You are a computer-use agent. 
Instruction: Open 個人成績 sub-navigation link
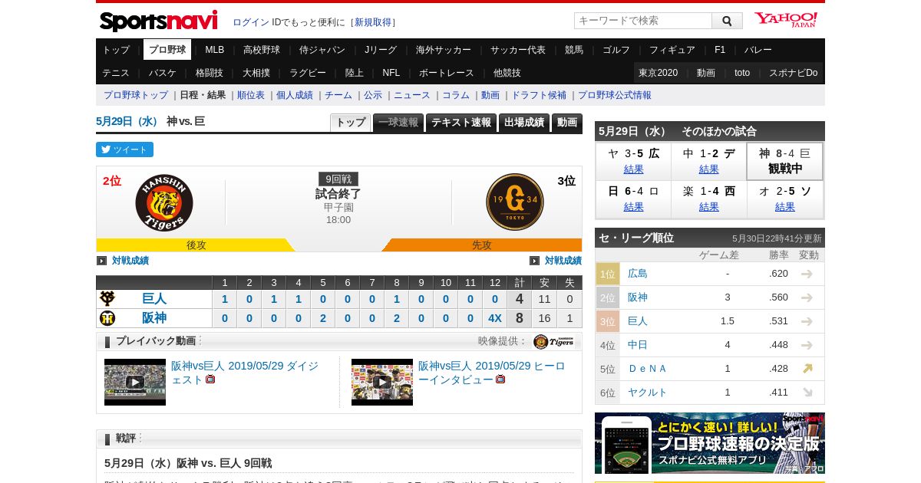point(295,95)
